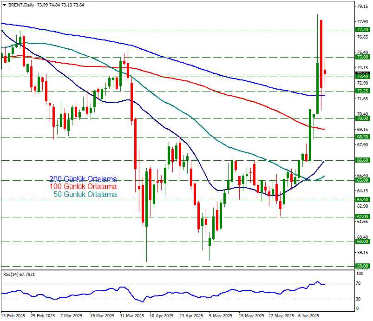Select the 200 Günlük Ortalama legend text
The image size is (373, 321).
pyautogui.click(x=83, y=179)
